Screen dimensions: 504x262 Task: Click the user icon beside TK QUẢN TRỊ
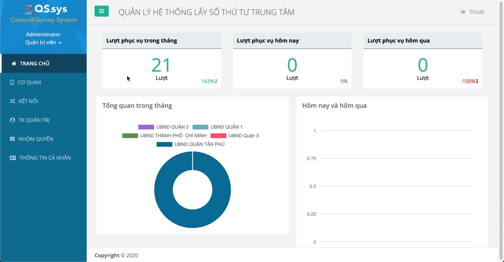point(12,120)
